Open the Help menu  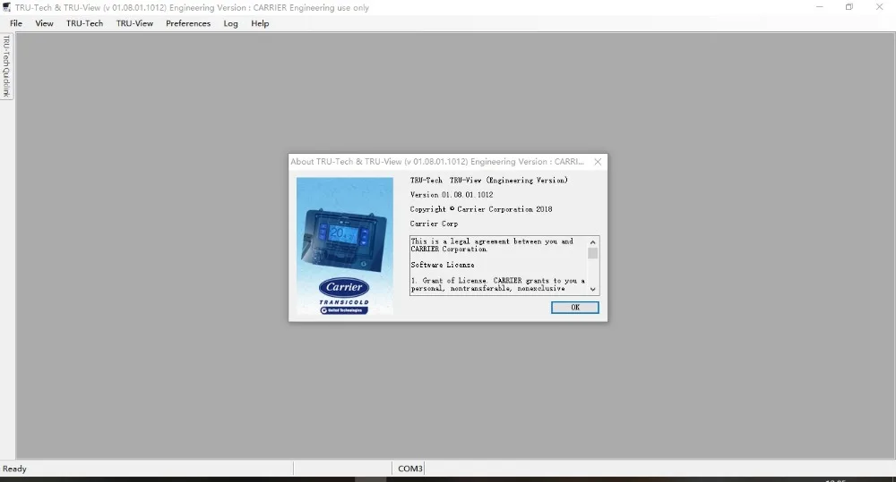coord(260,23)
